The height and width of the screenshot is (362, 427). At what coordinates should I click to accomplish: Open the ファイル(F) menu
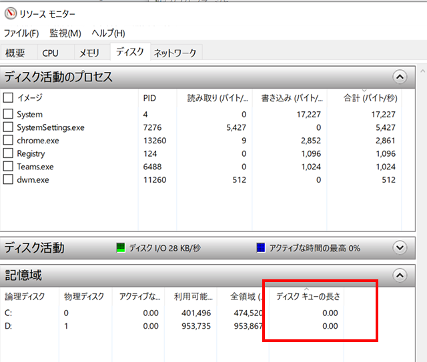click(21, 33)
